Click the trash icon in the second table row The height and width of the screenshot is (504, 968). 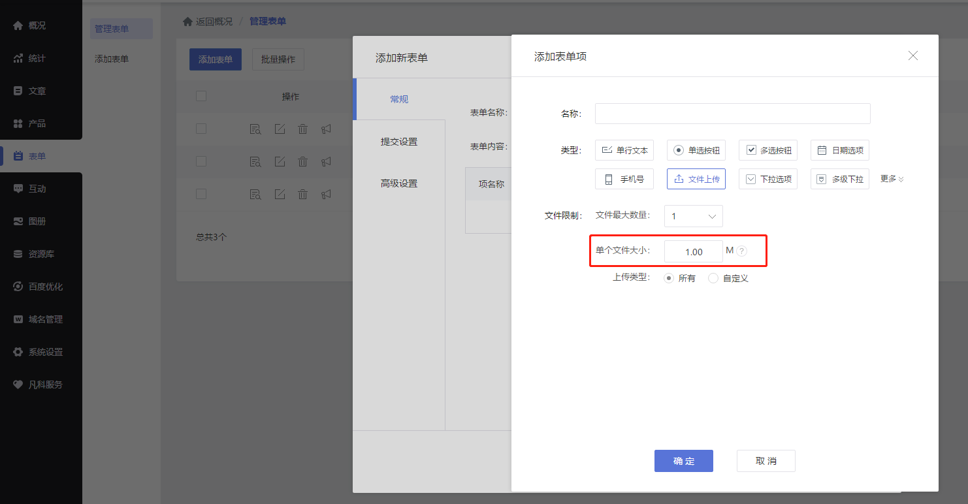303,161
